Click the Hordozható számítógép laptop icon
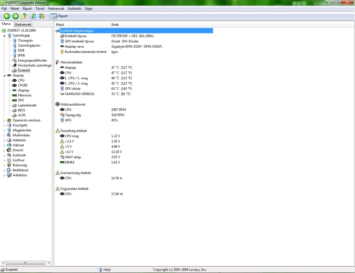The image size is (355, 273). (x=15, y=65)
